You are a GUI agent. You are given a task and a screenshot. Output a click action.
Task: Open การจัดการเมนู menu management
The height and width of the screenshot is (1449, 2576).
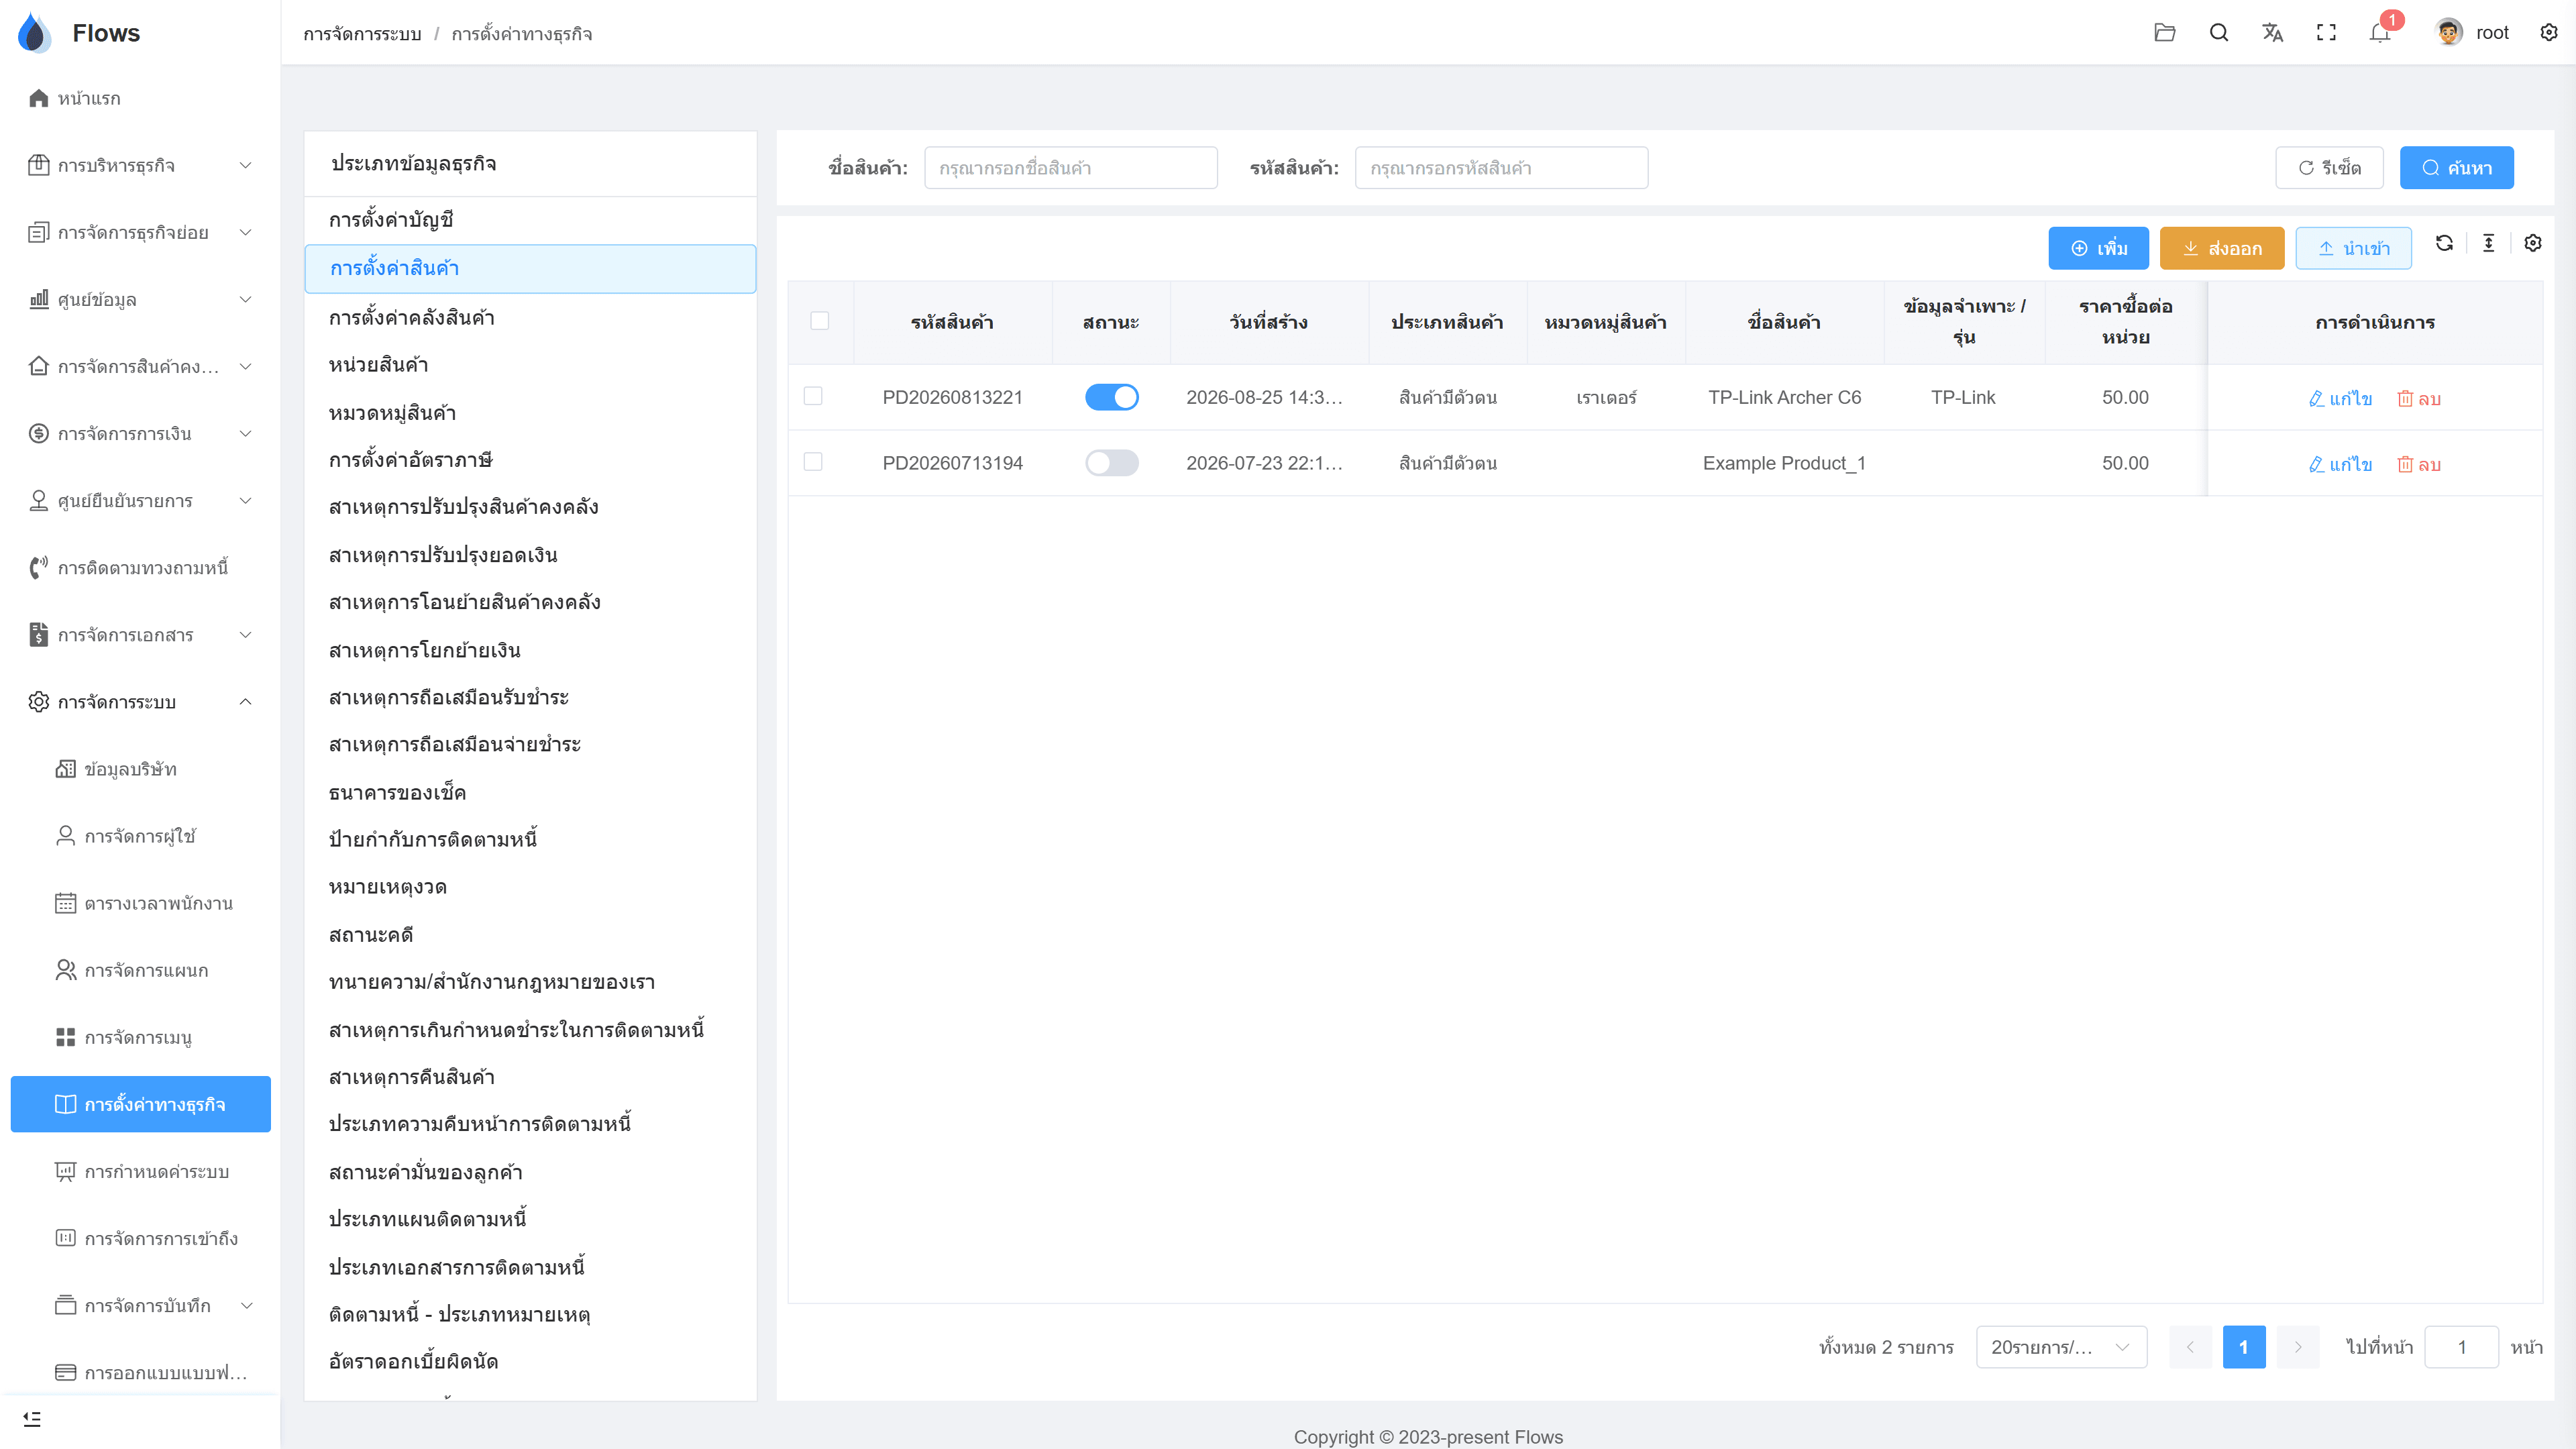click(x=140, y=1037)
